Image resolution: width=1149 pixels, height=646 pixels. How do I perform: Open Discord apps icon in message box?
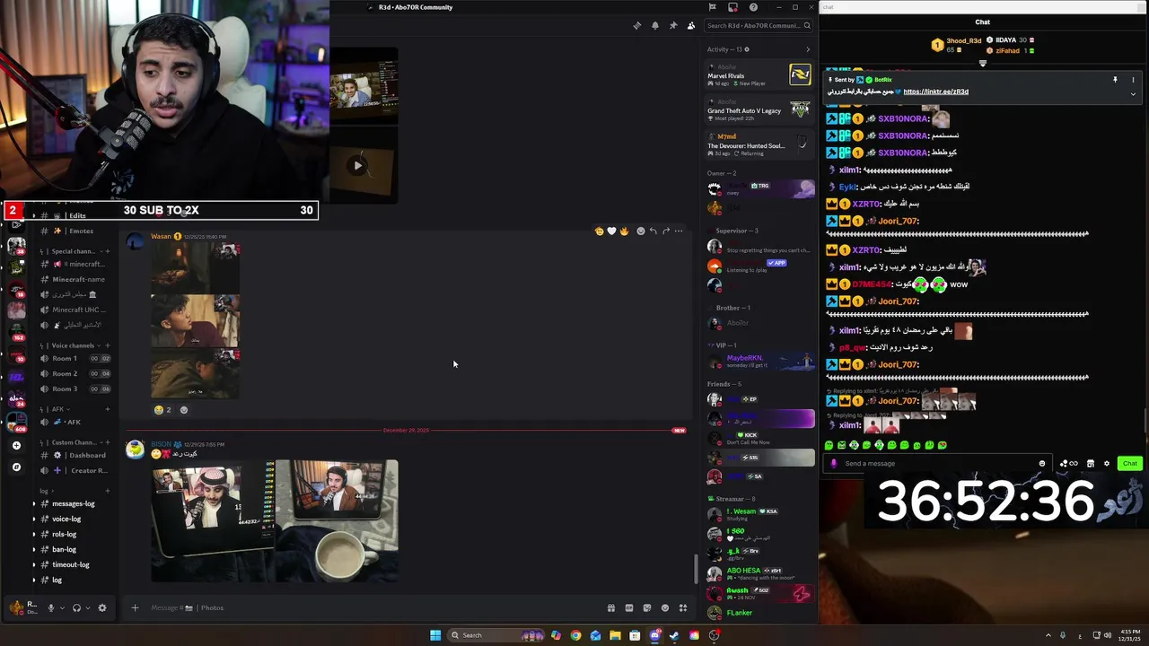click(683, 607)
